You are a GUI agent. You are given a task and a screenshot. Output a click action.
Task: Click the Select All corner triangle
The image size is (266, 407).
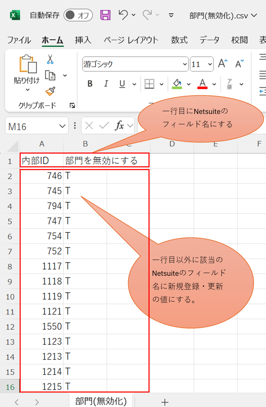point(13,146)
